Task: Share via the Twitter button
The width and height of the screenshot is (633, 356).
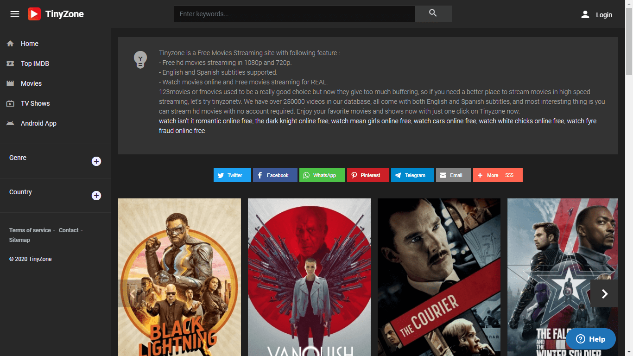Action: coord(232,175)
